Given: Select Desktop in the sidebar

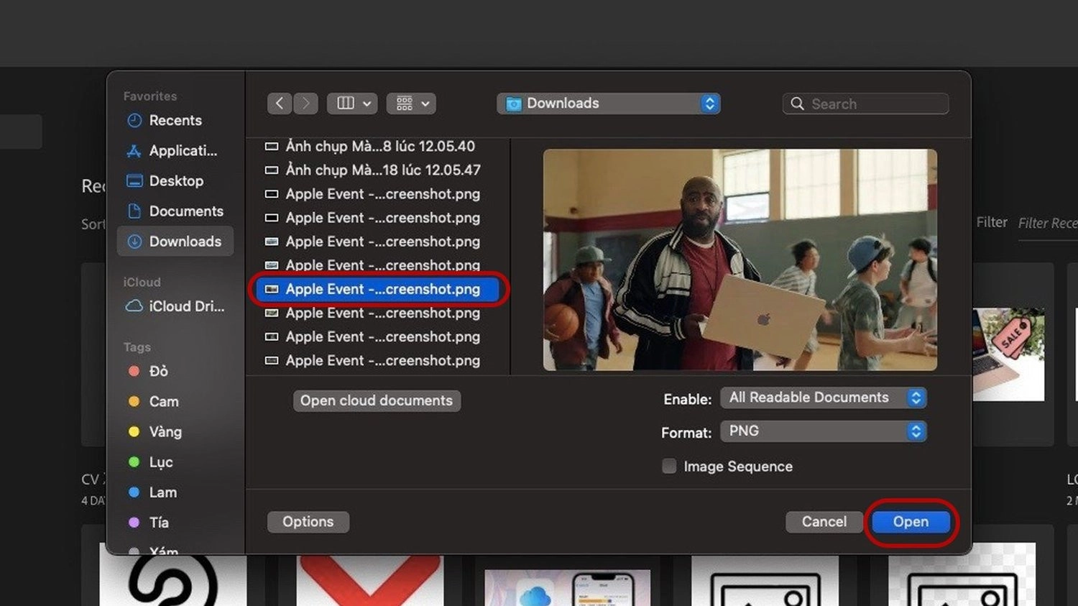Looking at the screenshot, I should tap(175, 181).
